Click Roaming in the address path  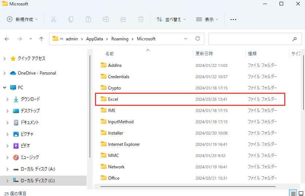[120, 39]
